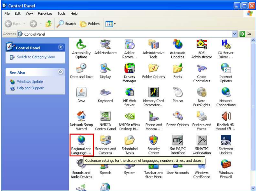The image size is (257, 192).
Task: Open the BDE Administrator icon
Action: point(202,49)
